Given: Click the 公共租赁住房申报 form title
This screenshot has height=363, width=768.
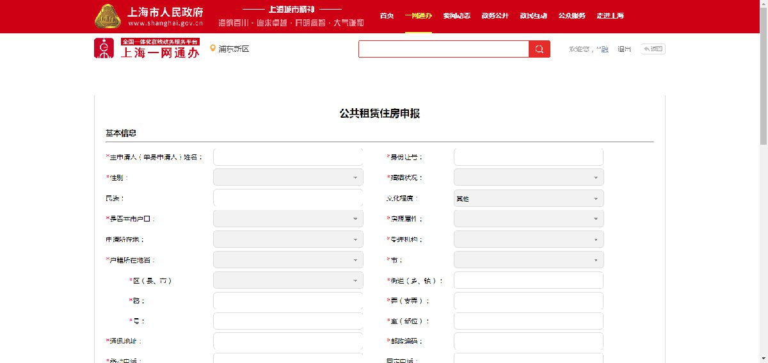Looking at the screenshot, I should [380, 113].
